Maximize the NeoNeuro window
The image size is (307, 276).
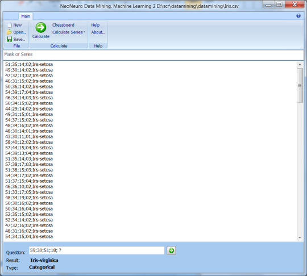(279, 5)
